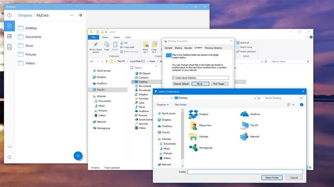Click Cut in the Clipboard group
The width and height of the screenshot is (334, 187).
click(124, 43)
